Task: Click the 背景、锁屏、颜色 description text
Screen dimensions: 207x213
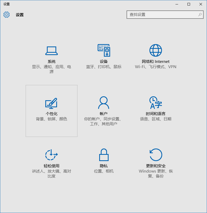Action: (x=52, y=119)
